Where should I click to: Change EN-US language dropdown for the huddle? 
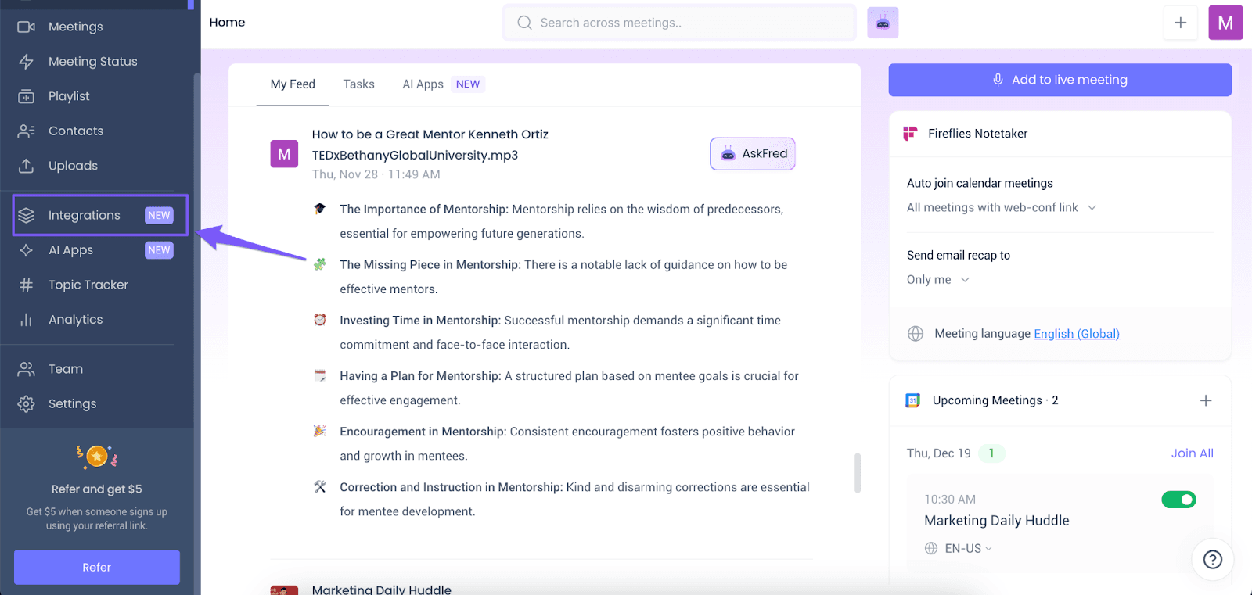tap(968, 548)
